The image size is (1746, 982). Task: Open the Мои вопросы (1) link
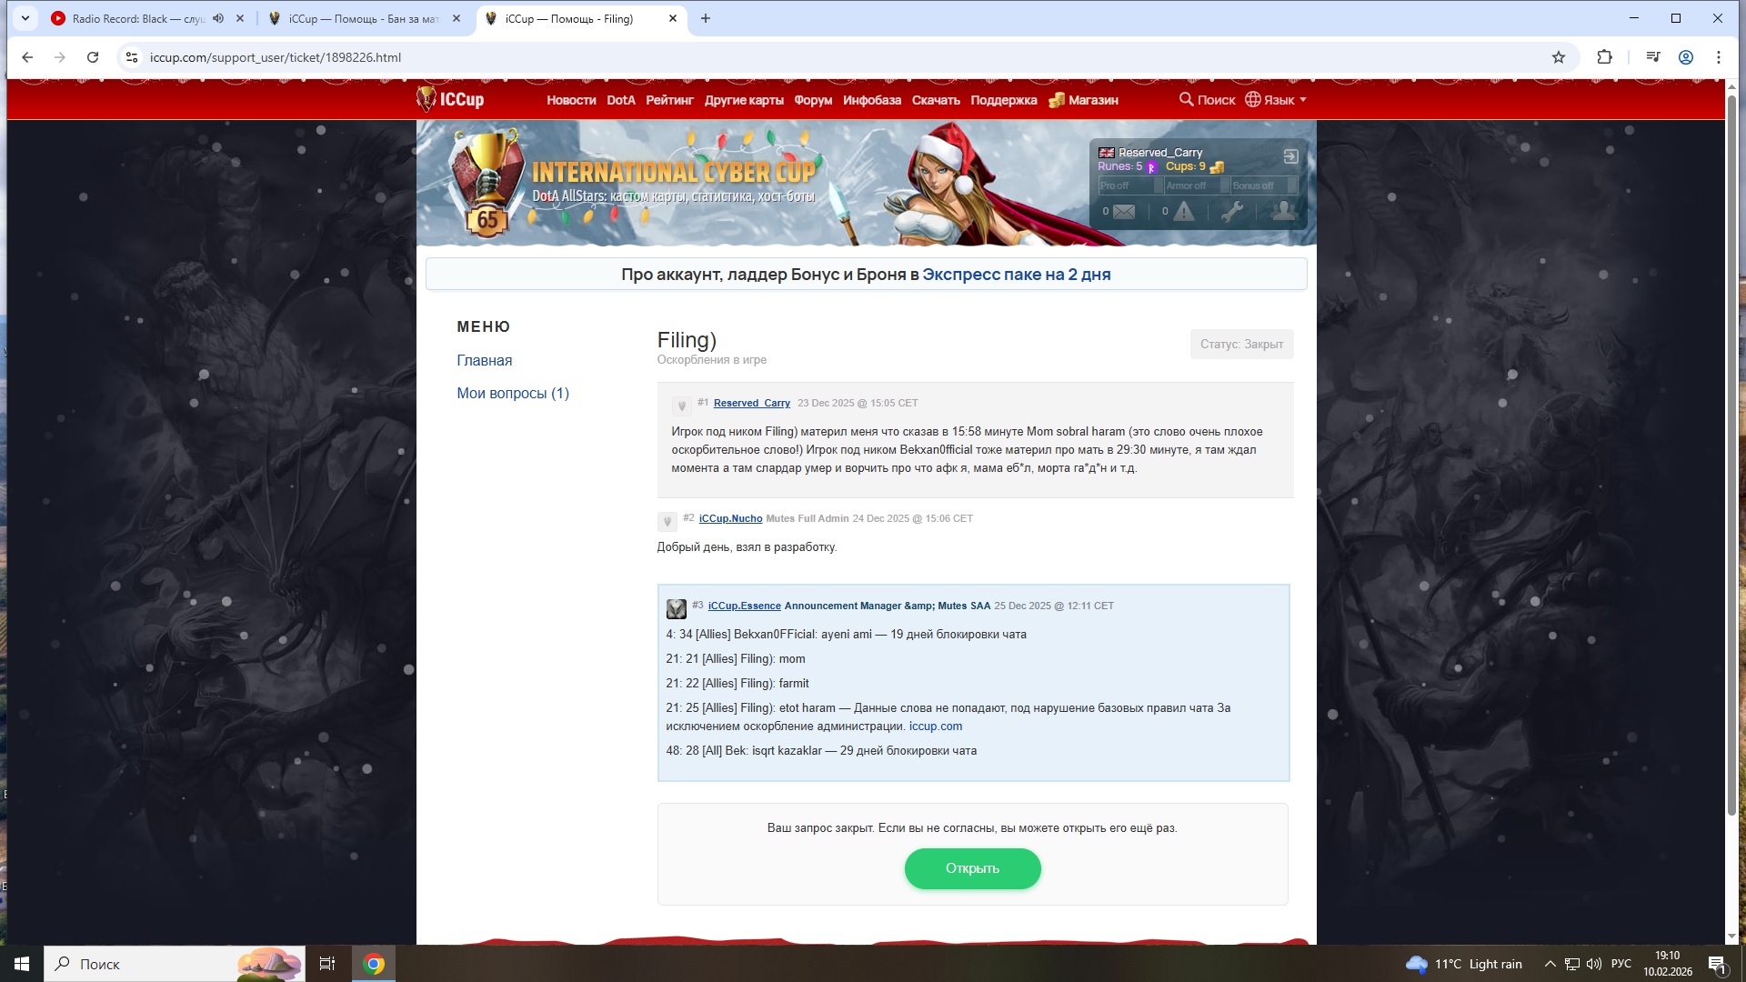click(513, 393)
